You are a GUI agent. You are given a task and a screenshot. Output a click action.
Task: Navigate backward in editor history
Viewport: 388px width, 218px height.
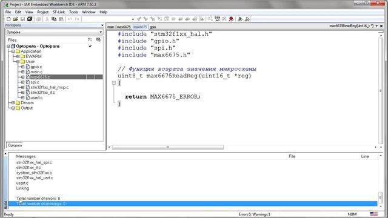point(195,19)
